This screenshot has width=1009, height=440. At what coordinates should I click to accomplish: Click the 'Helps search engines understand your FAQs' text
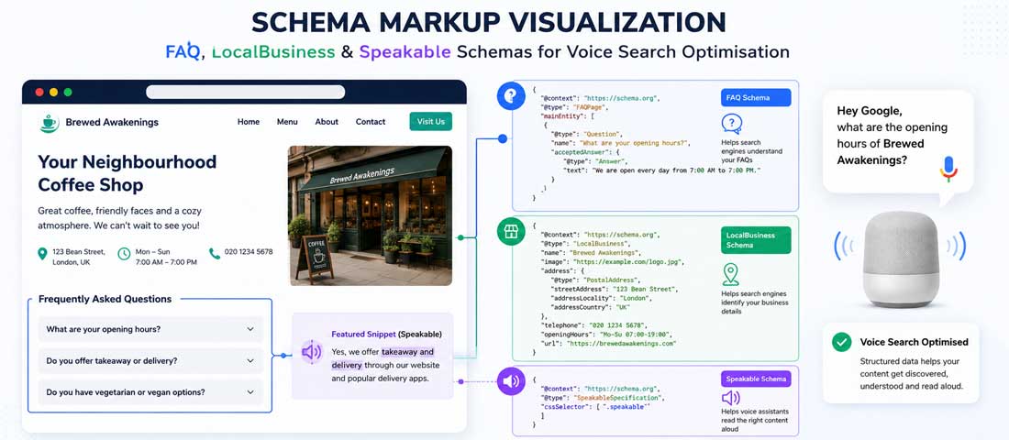point(751,151)
